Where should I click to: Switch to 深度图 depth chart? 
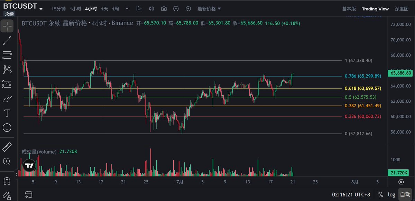point(402,9)
